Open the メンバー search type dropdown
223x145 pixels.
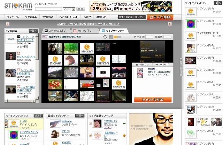point(69,9)
